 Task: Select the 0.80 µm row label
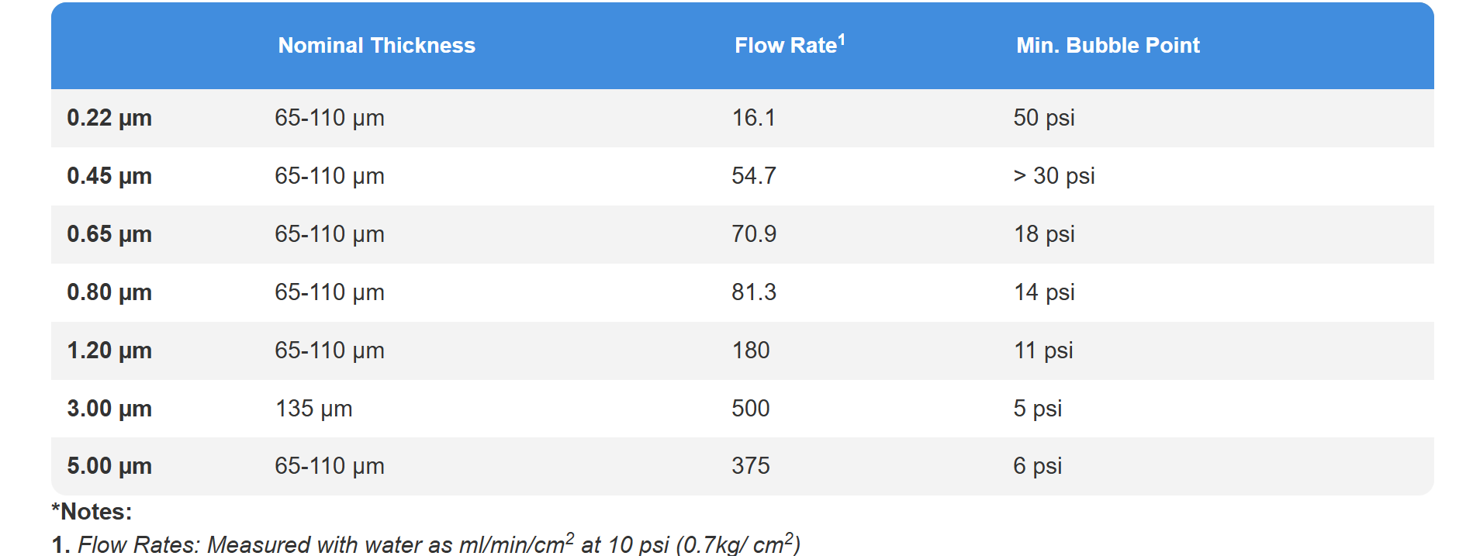(109, 292)
